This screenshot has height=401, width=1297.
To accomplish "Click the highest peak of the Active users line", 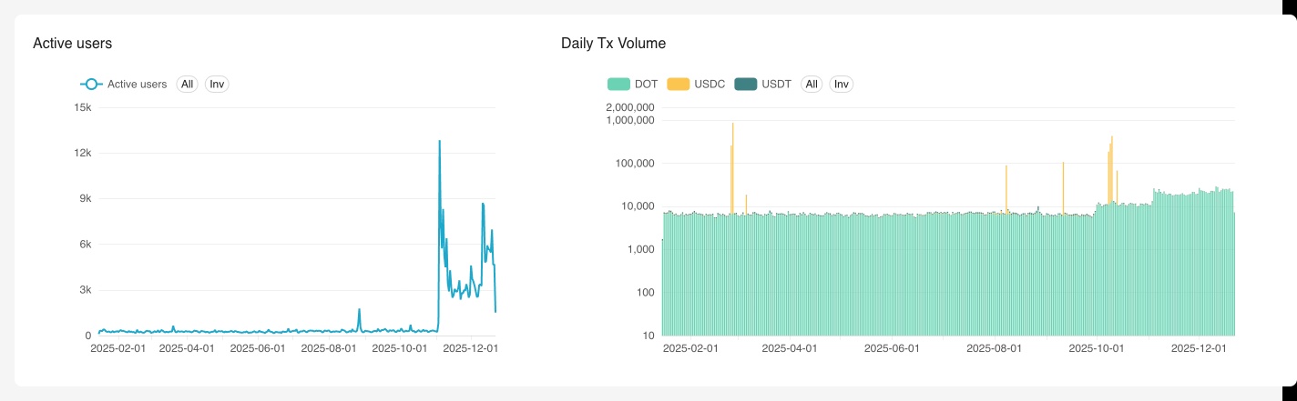I will 439,142.
